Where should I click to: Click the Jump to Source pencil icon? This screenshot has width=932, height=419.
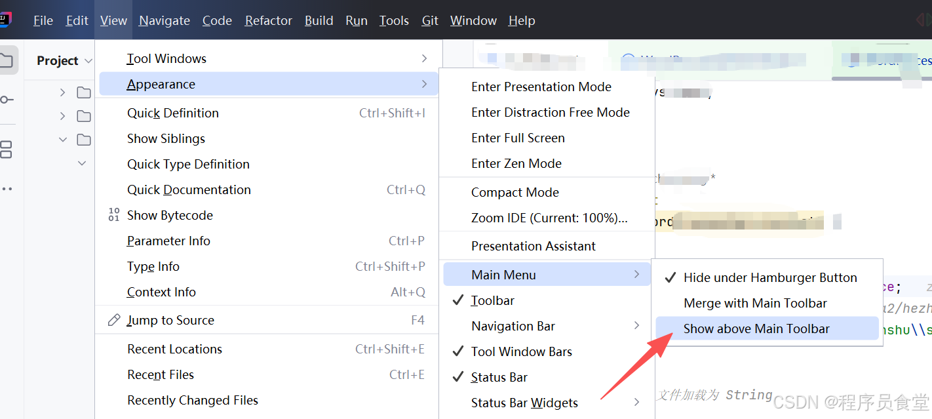114,320
